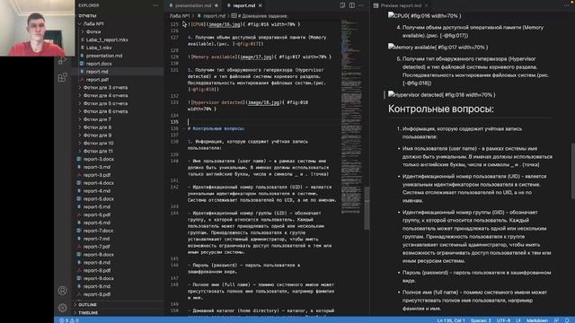
Task: Go to line via Ln 135, Col 1
Action: pyautogui.click(x=451, y=320)
